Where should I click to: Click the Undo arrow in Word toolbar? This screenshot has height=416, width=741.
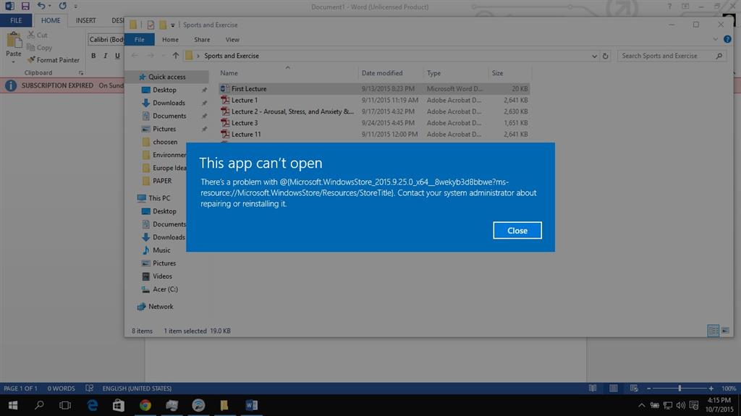41,6
